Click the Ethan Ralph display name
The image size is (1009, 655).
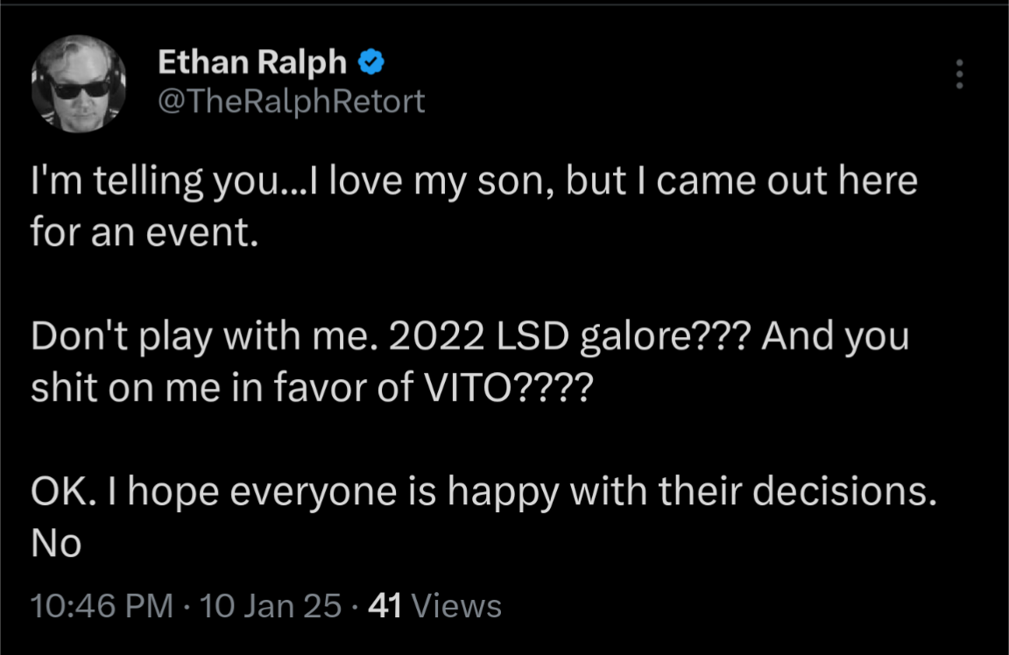252,62
